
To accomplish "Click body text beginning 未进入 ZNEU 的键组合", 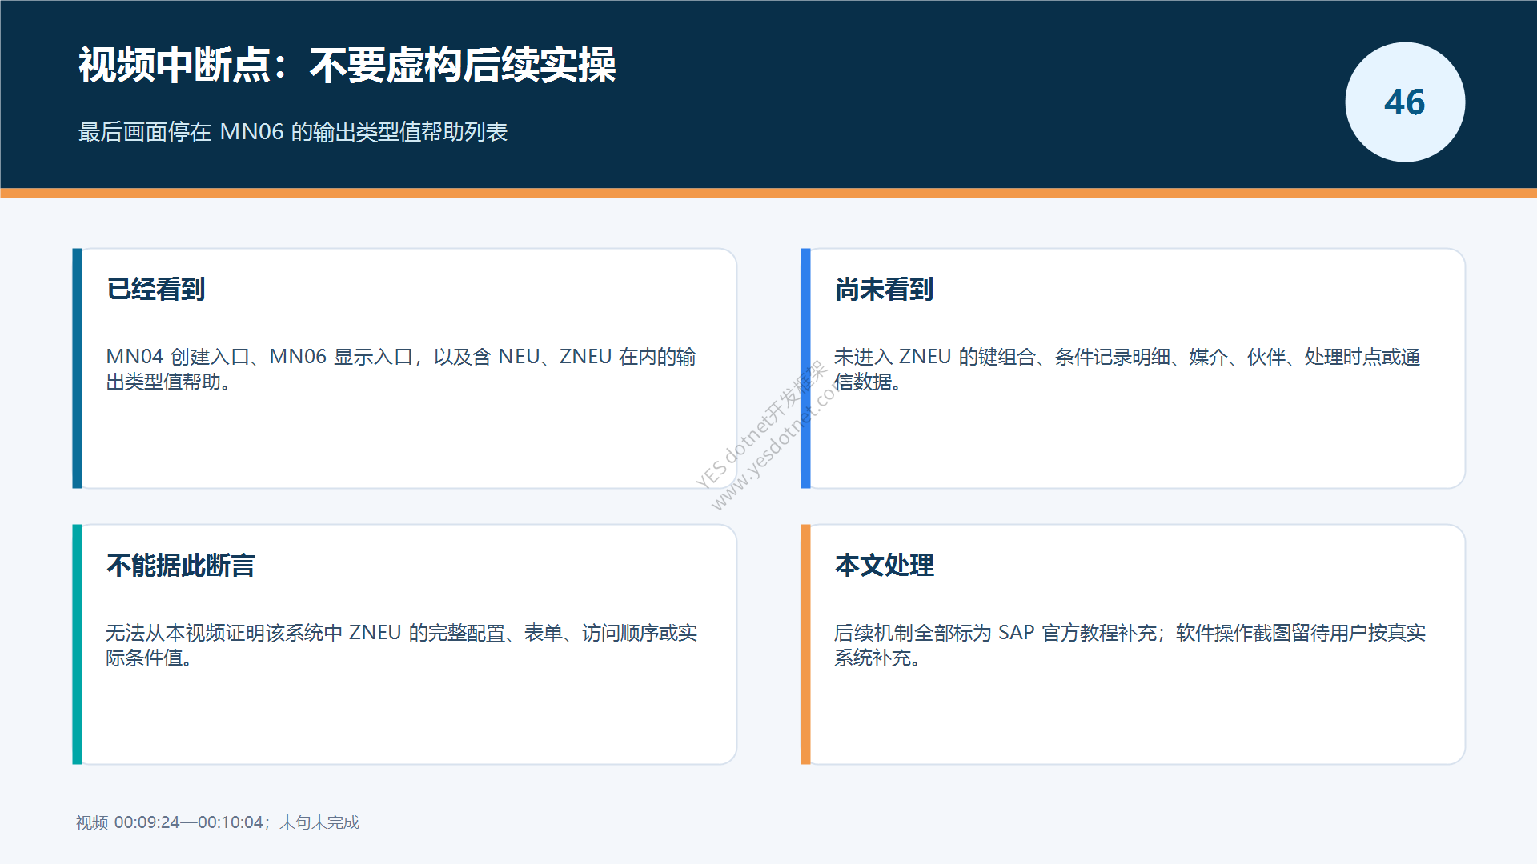I will point(1127,369).
